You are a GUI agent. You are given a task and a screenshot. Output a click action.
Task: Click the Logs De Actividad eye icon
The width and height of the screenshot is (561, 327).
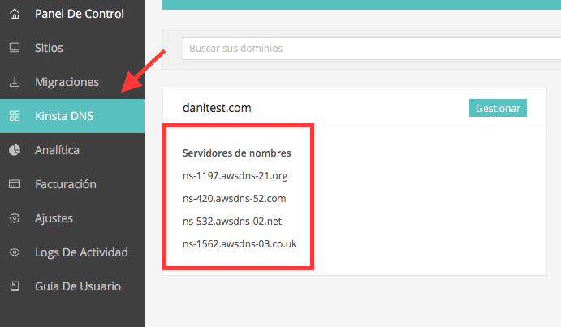pos(15,252)
